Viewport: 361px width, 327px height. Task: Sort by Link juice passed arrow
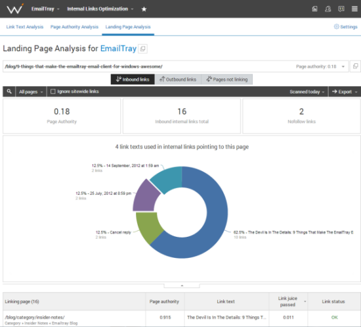305,301
